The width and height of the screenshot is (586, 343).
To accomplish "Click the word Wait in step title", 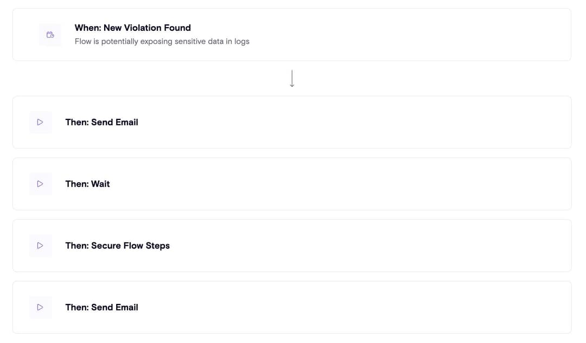I will 100,184.
